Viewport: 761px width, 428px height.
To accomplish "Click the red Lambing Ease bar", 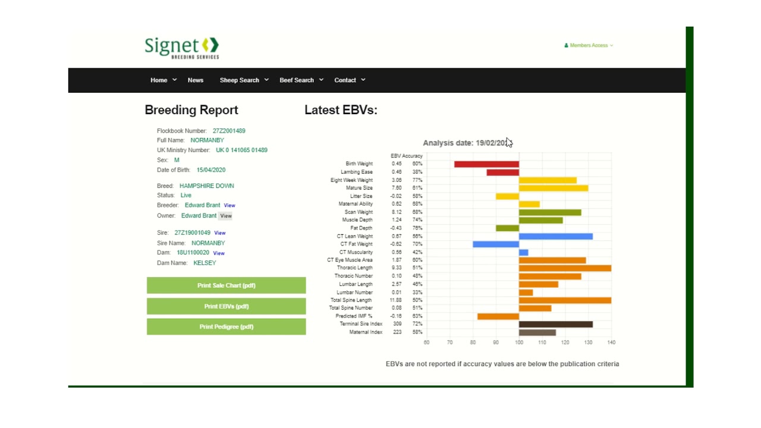I will (x=502, y=172).
